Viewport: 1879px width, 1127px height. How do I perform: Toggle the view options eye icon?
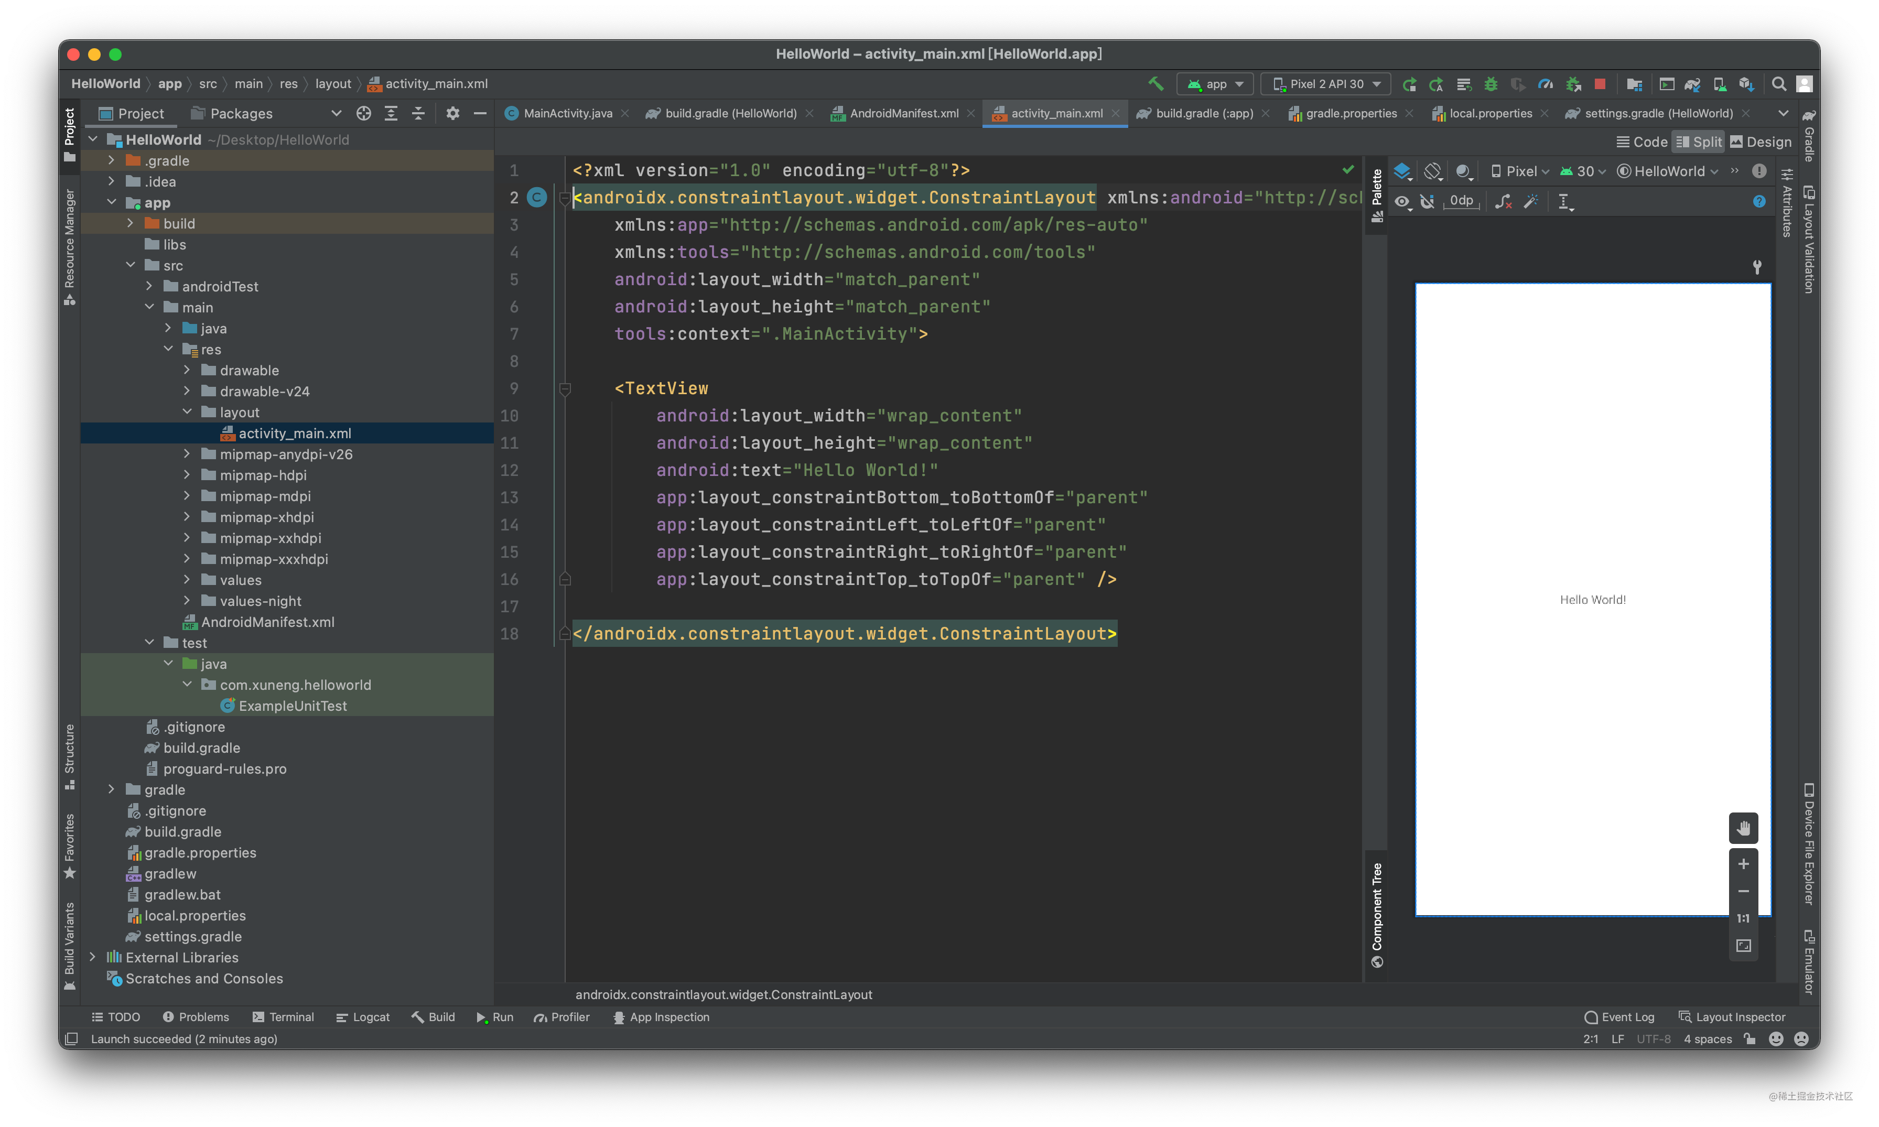coord(1402,201)
